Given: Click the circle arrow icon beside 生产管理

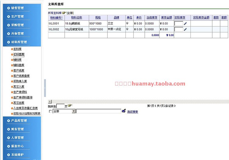Looking at the screenshot, I should click(x=9, y=17).
